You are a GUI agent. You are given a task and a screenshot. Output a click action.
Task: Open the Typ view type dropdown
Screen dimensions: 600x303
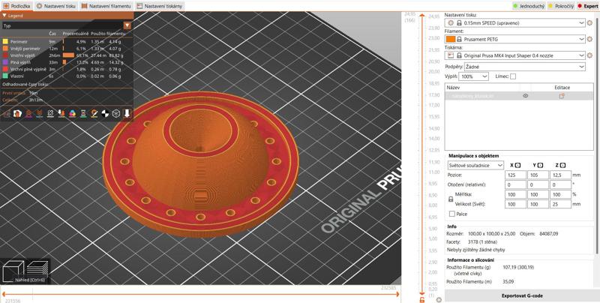tap(127, 25)
